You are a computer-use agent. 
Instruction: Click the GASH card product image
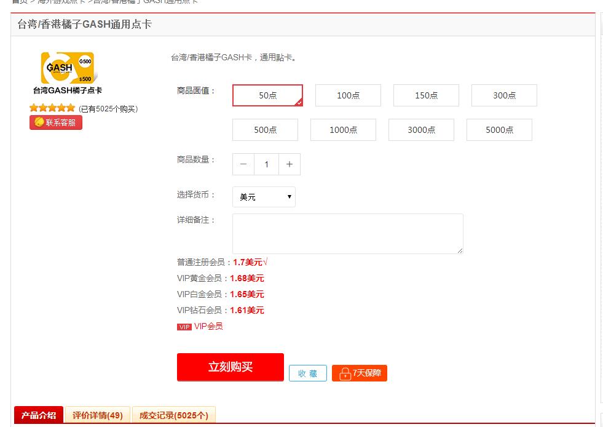point(68,68)
